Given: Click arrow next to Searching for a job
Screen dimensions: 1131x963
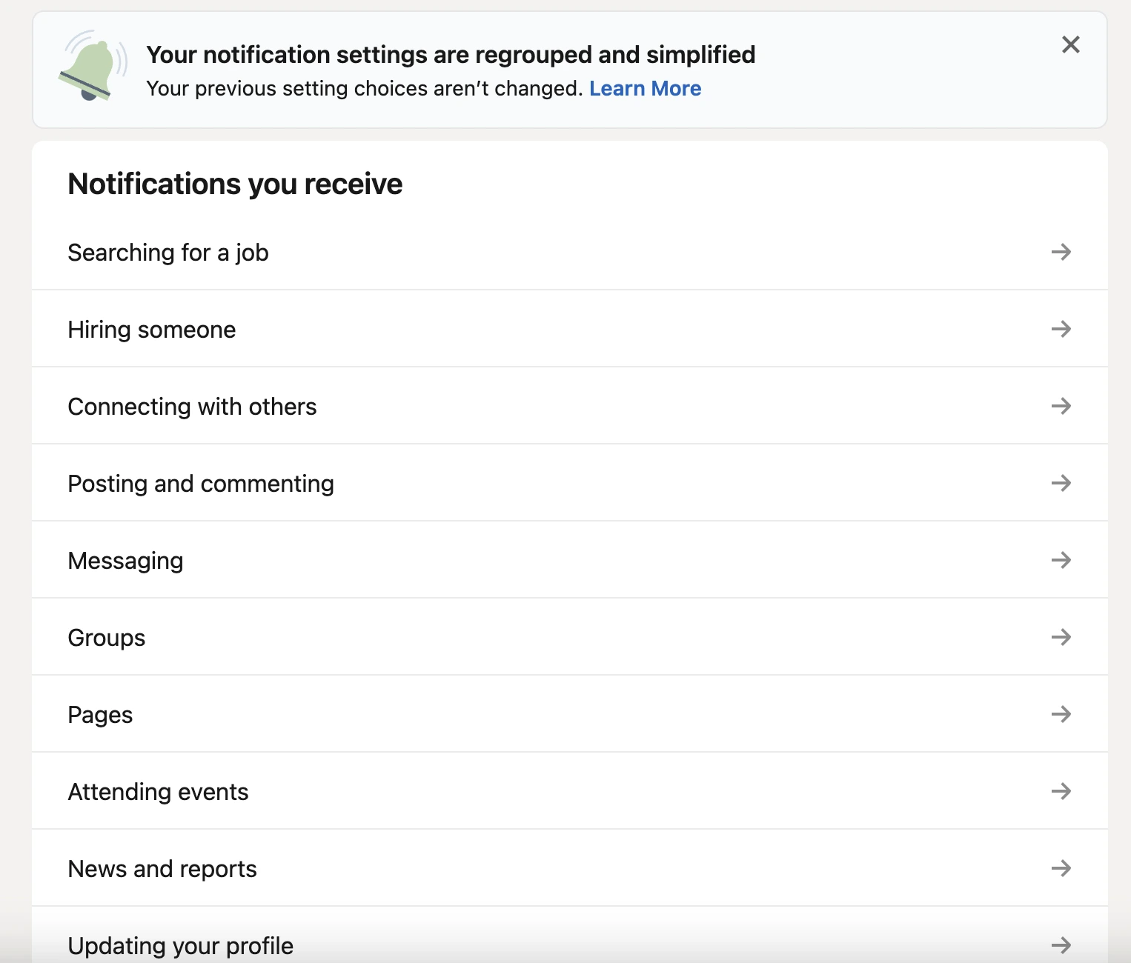Looking at the screenshot, I should (1061, 252).
